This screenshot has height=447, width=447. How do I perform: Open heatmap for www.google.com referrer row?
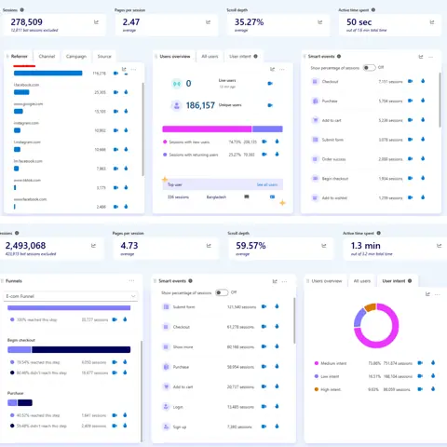pos(126,111)
